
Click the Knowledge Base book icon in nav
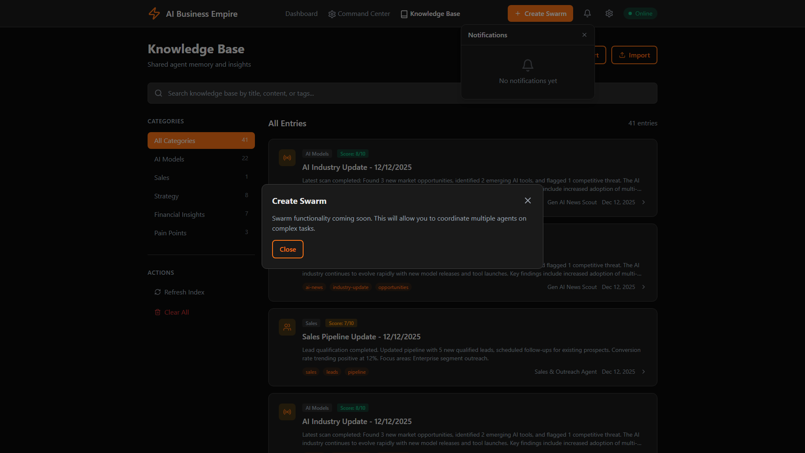pyautogui.click(x=404, y=14)
